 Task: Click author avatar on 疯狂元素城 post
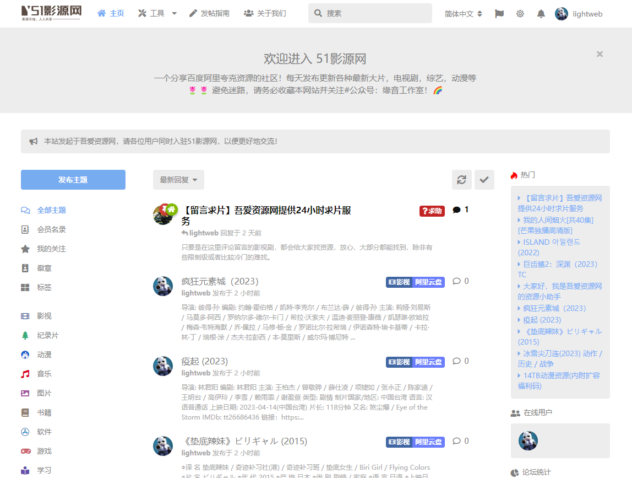click(163, 286)
